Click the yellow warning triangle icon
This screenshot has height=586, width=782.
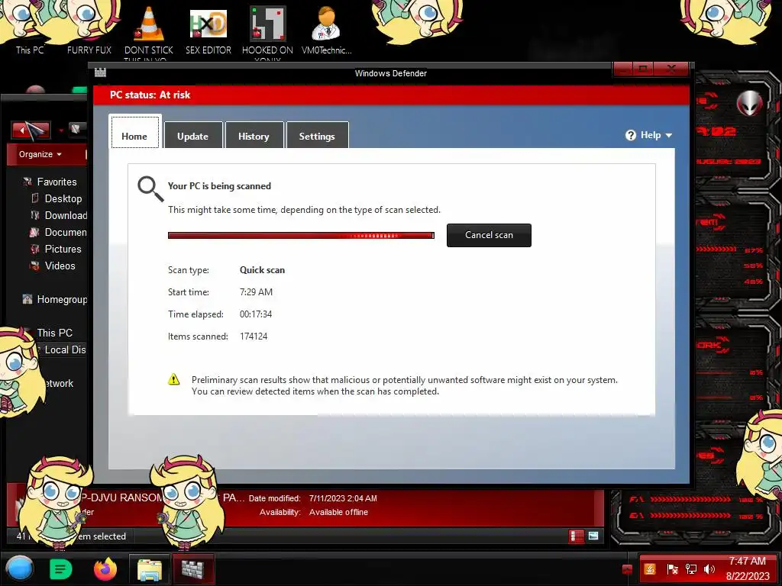173,380
